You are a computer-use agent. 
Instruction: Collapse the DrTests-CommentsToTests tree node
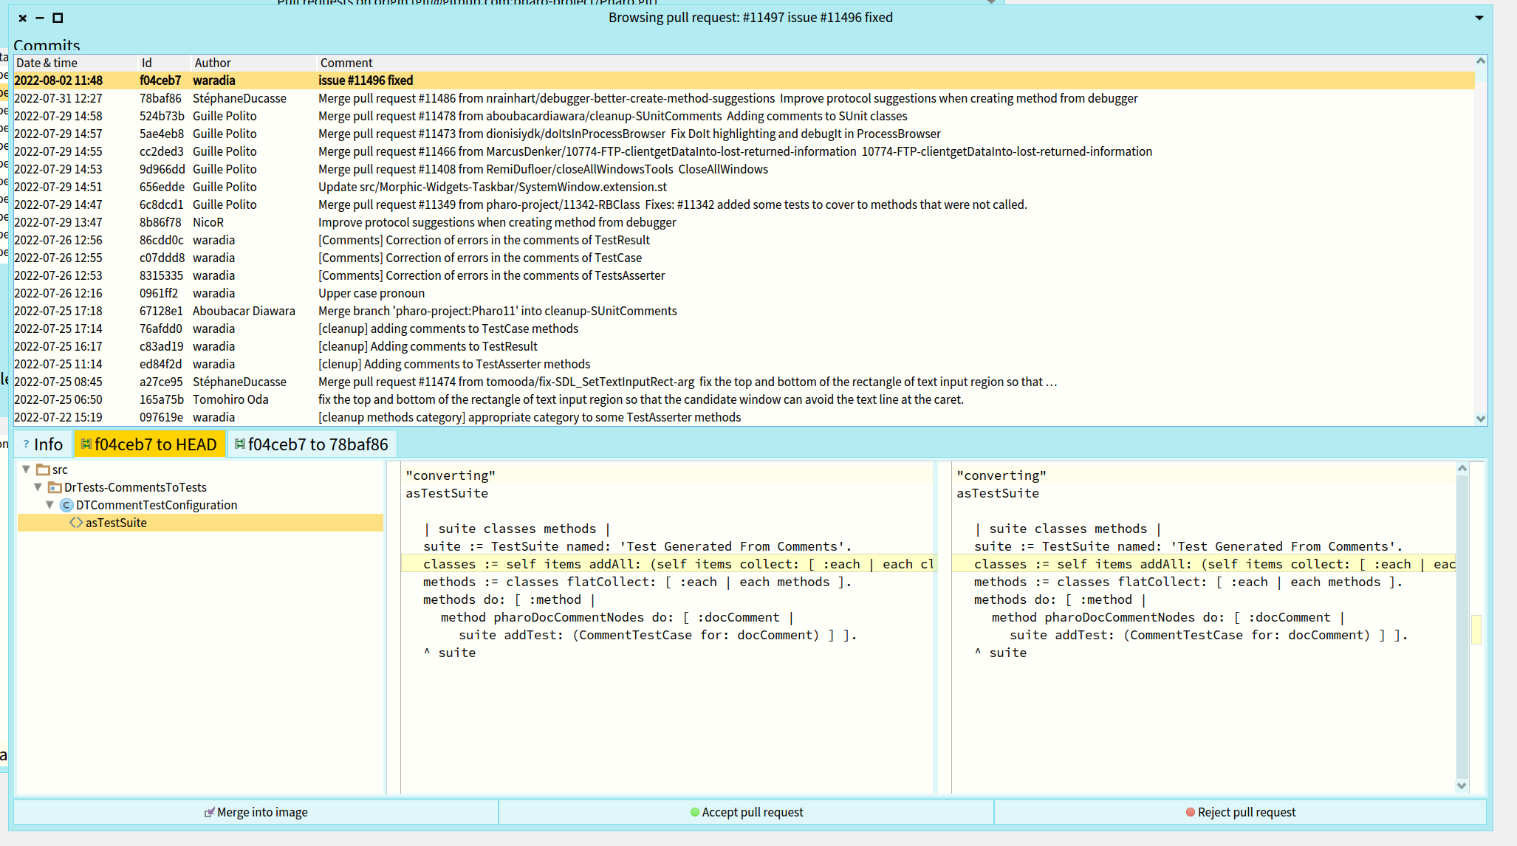pos(38,487)
